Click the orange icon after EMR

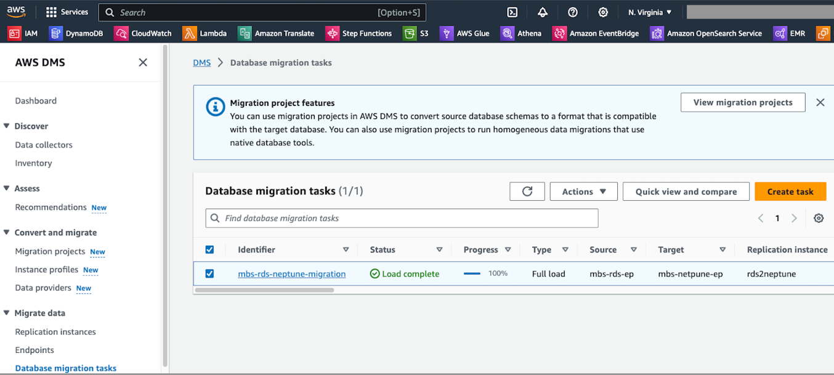tap(824, 33)
